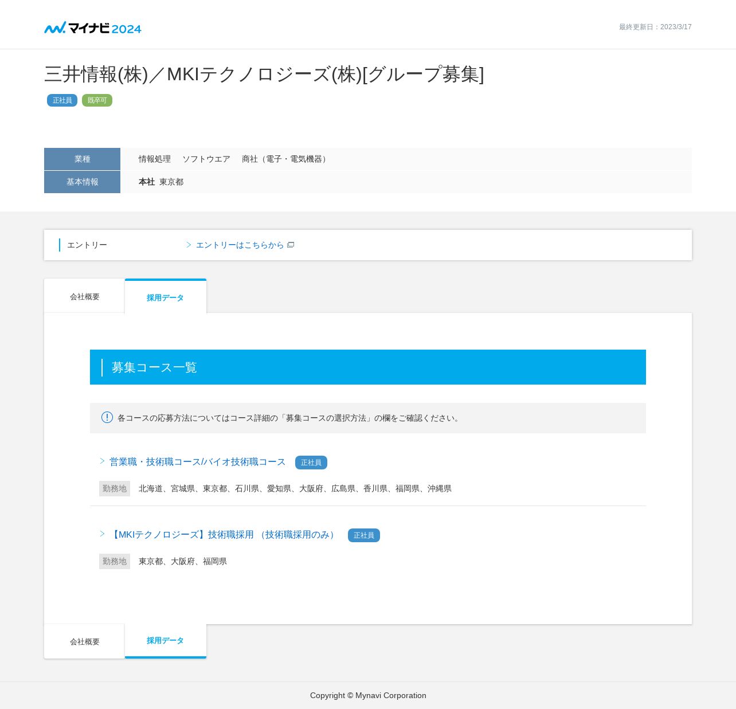Switch to bottom 会社概要 tab
Image resolution: width=736 pixels, height=709 pixels.
[84, 641]
